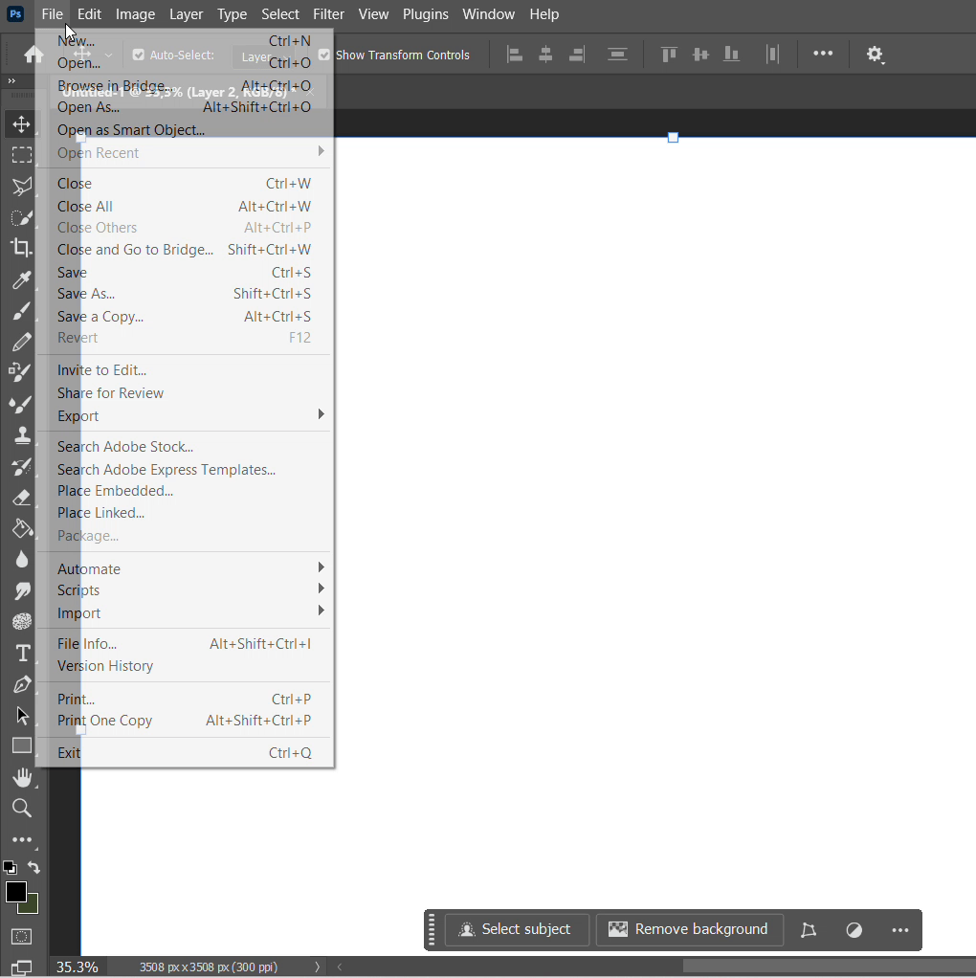Activate the Horizontal Type tool
This screenshot has height=978, width=976.
pos(21,653)
